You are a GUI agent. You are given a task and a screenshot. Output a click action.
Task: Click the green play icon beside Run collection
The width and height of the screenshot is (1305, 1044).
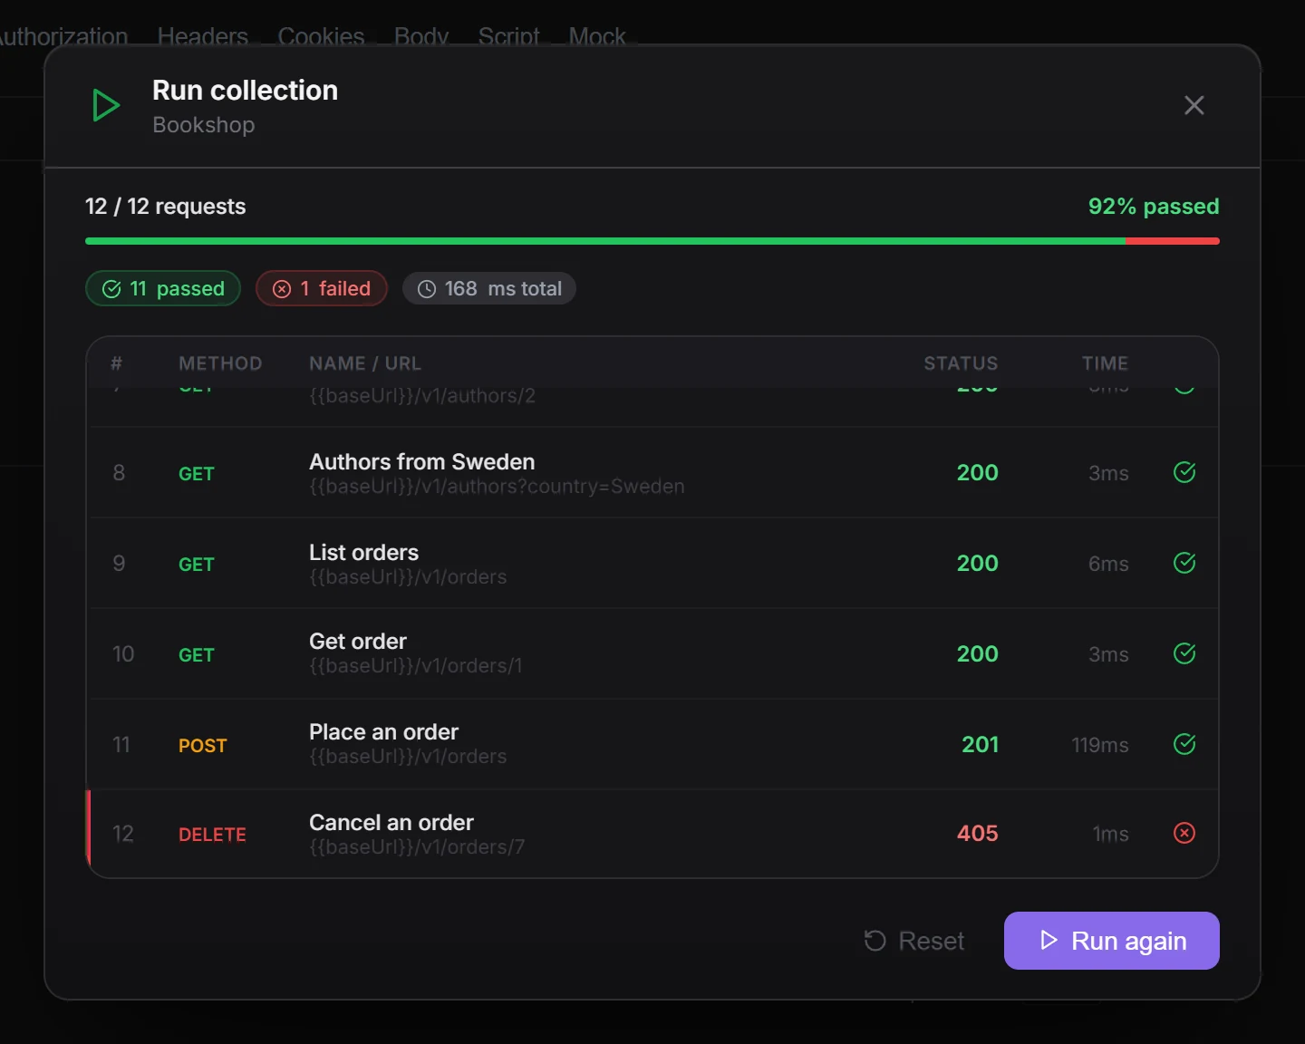(106, 106)
